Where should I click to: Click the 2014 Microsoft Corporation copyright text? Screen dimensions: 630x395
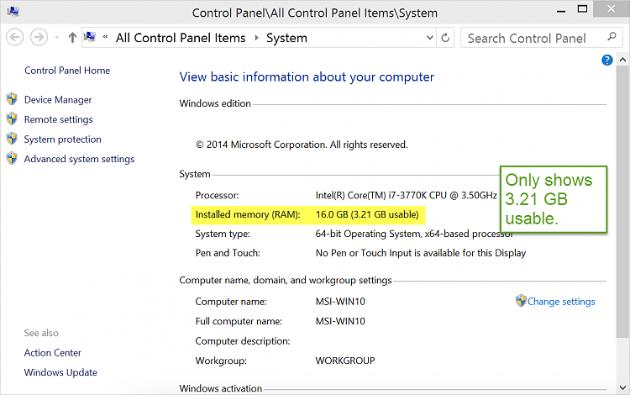click(302, 145)
